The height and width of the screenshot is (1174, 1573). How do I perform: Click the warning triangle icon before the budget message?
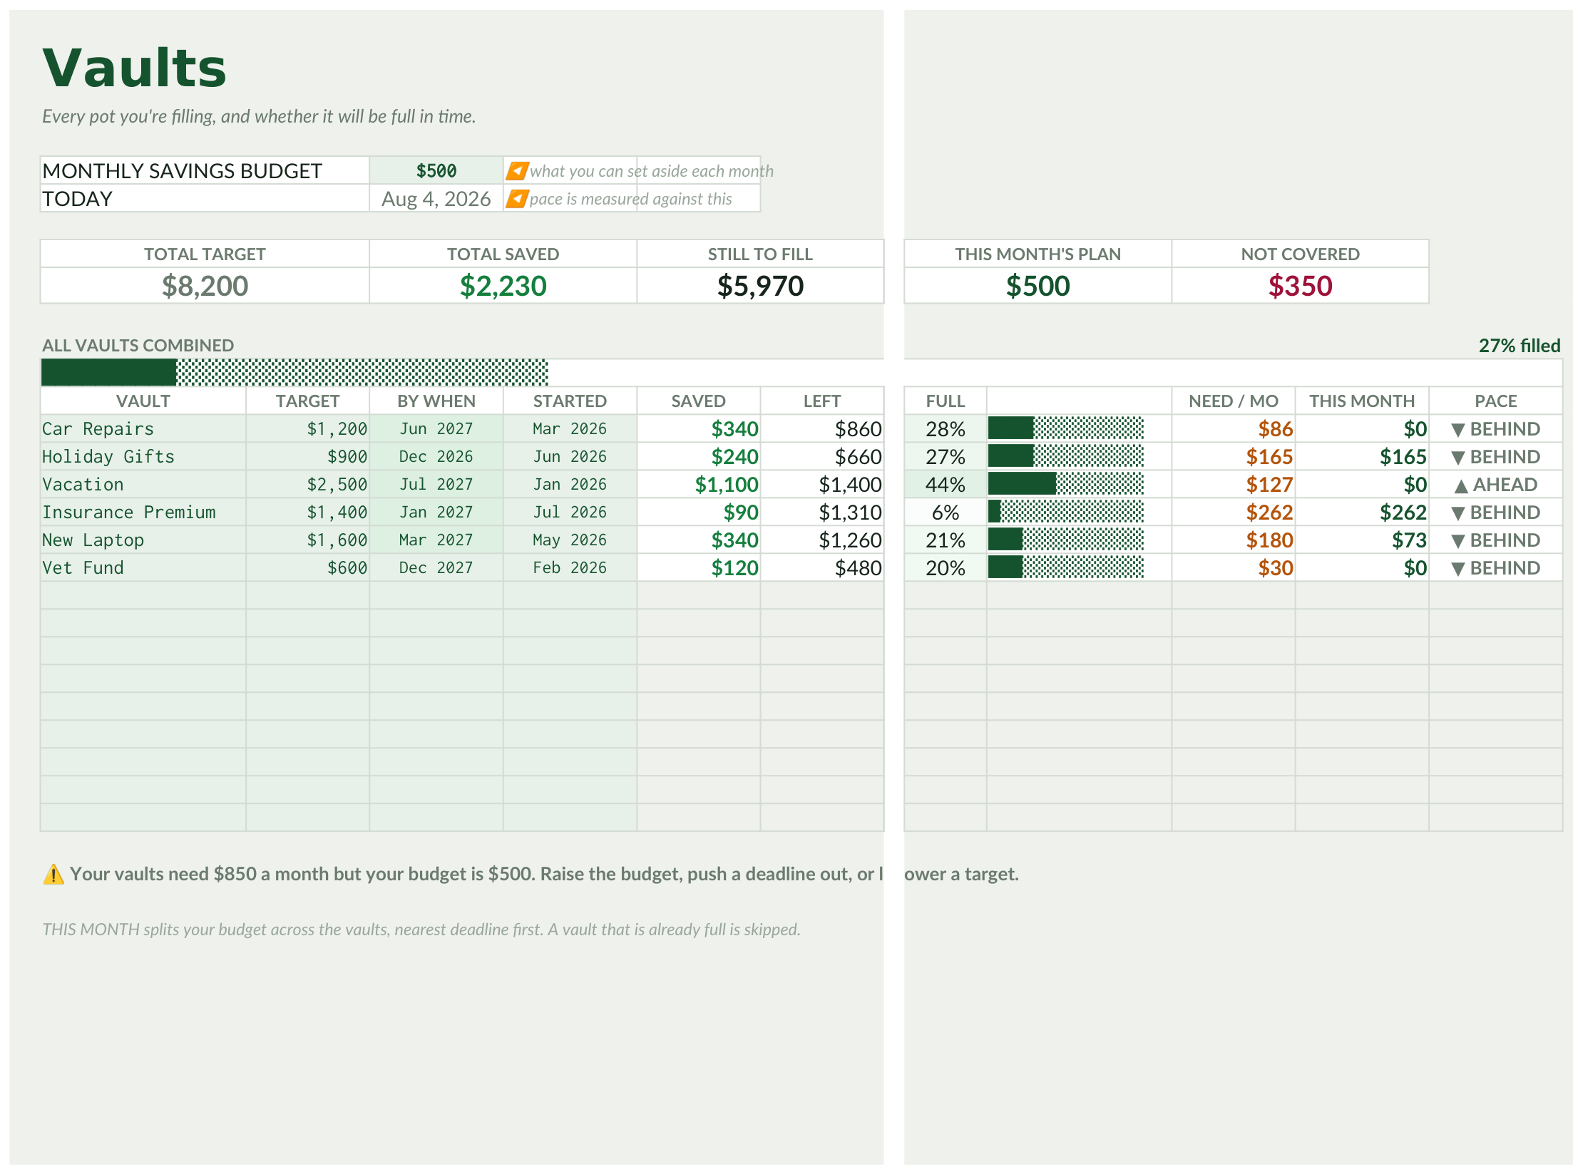[53, 874]
